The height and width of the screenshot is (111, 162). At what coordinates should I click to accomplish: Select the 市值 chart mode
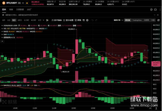[x=153, y=20]
